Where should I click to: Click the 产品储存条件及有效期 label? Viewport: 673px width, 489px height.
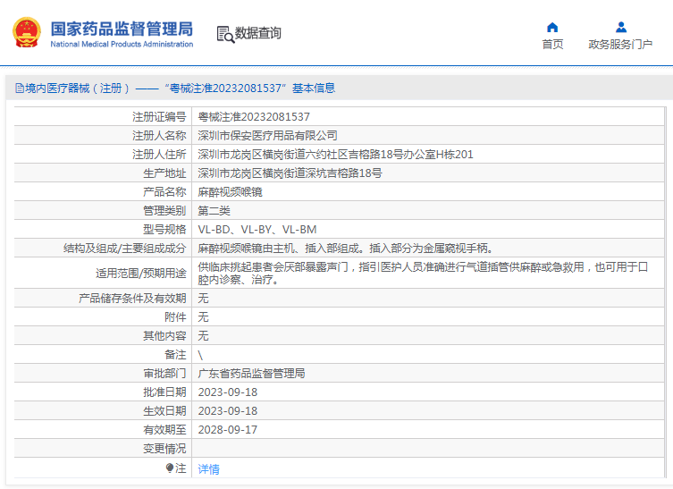pos(132,298)
